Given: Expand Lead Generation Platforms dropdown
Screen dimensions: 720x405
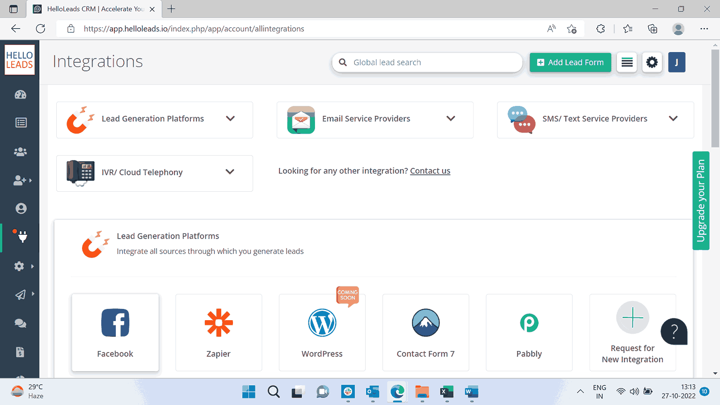Looking at the screenshot, I should [x=230, y=119].
